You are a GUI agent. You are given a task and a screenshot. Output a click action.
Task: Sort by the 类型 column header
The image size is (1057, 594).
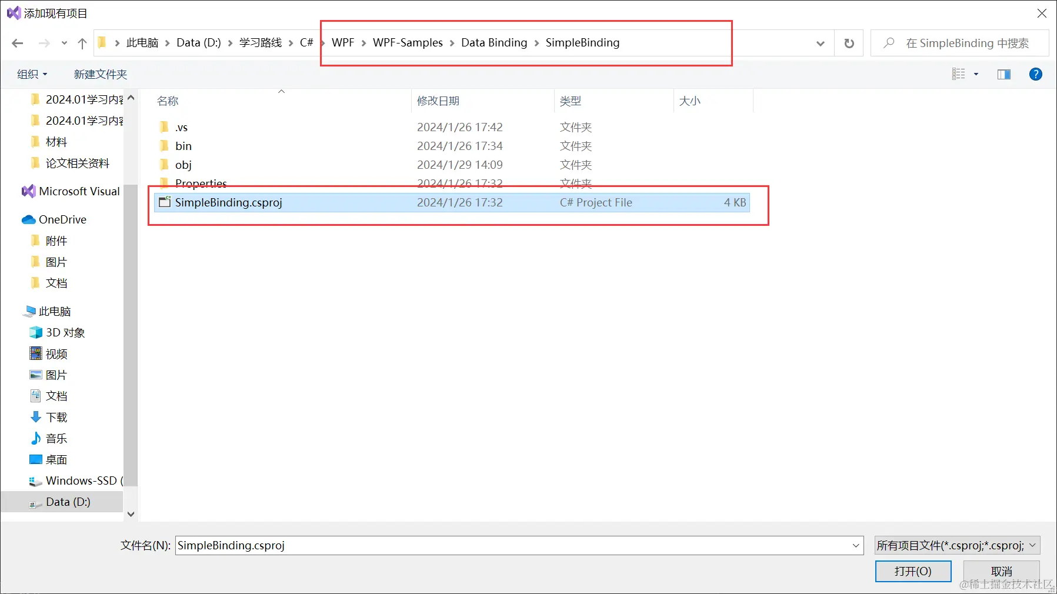tap(571, 101)
